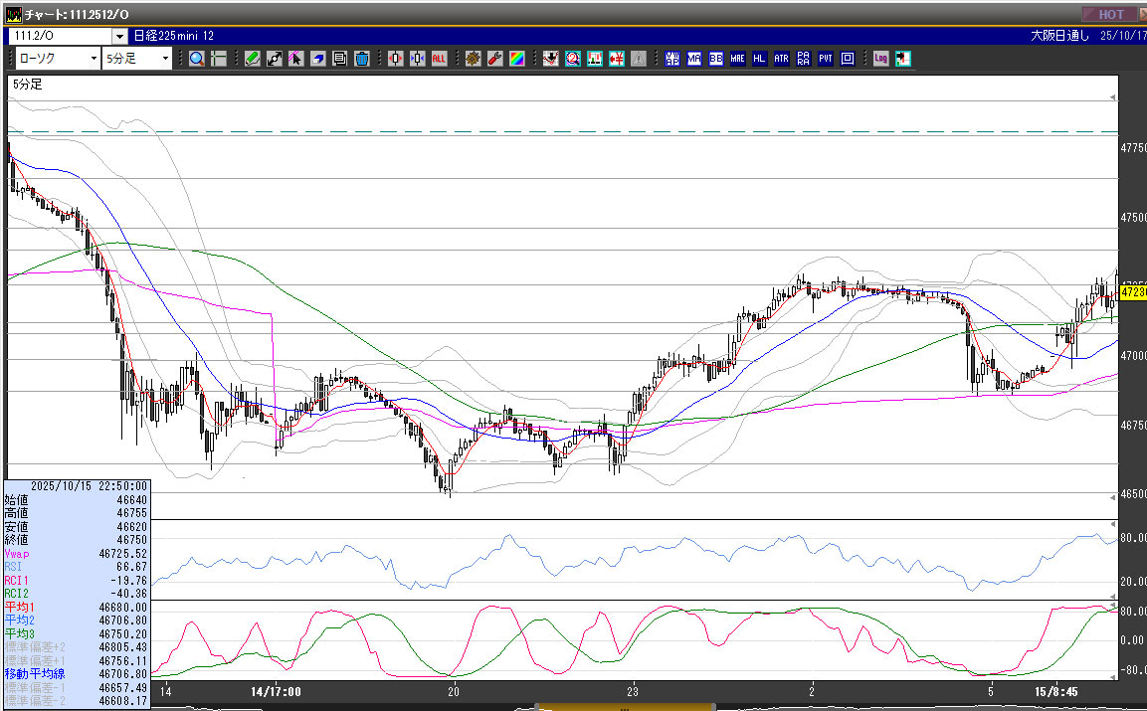
Task: Click the yellow current price label 4723
Action: click(1133, 292)
